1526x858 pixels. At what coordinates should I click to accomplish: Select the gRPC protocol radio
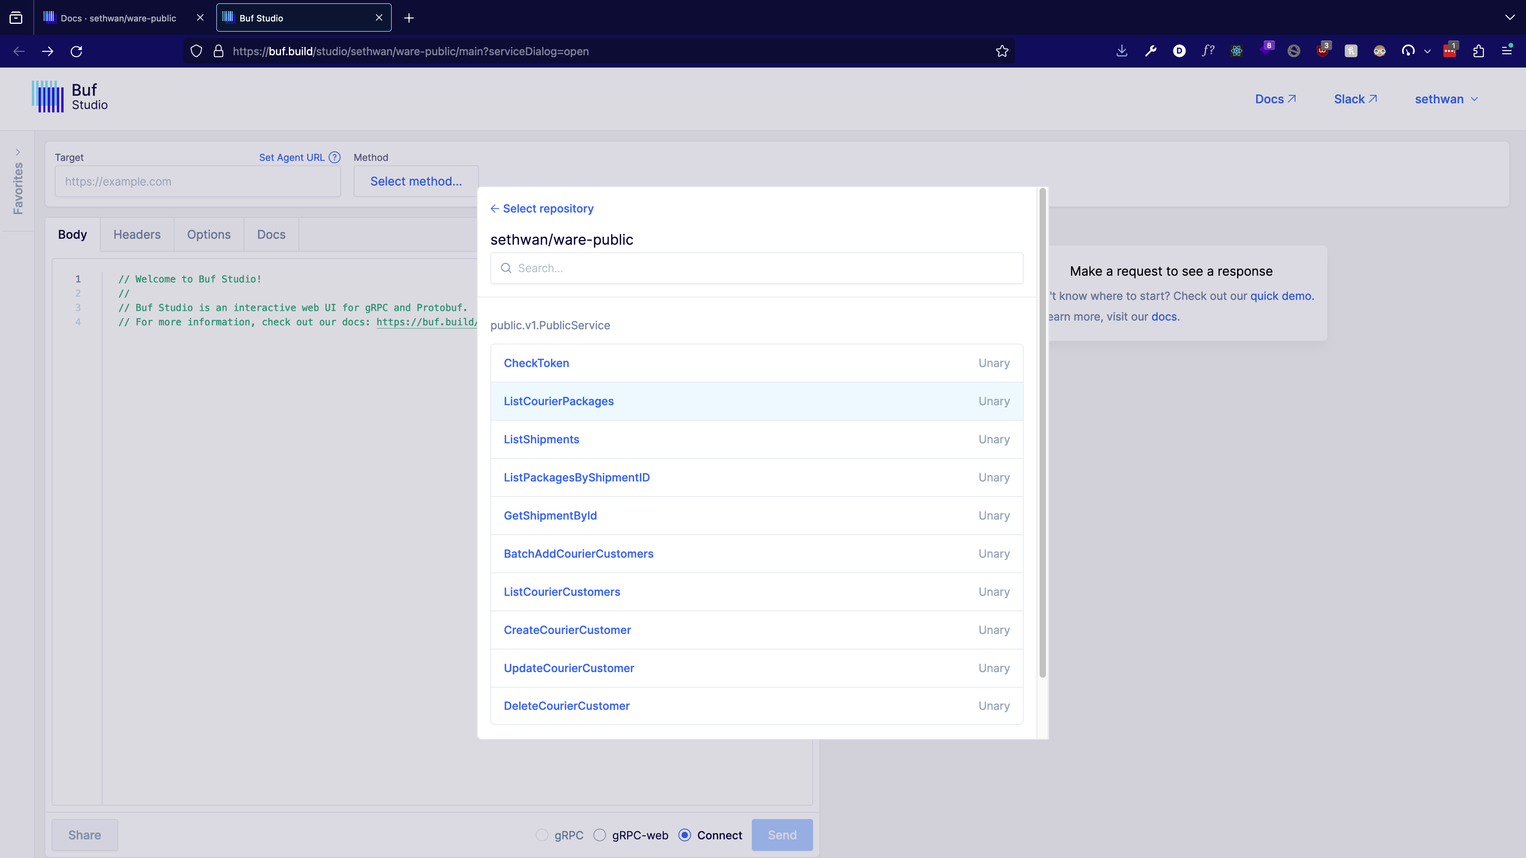pos(541,835)
